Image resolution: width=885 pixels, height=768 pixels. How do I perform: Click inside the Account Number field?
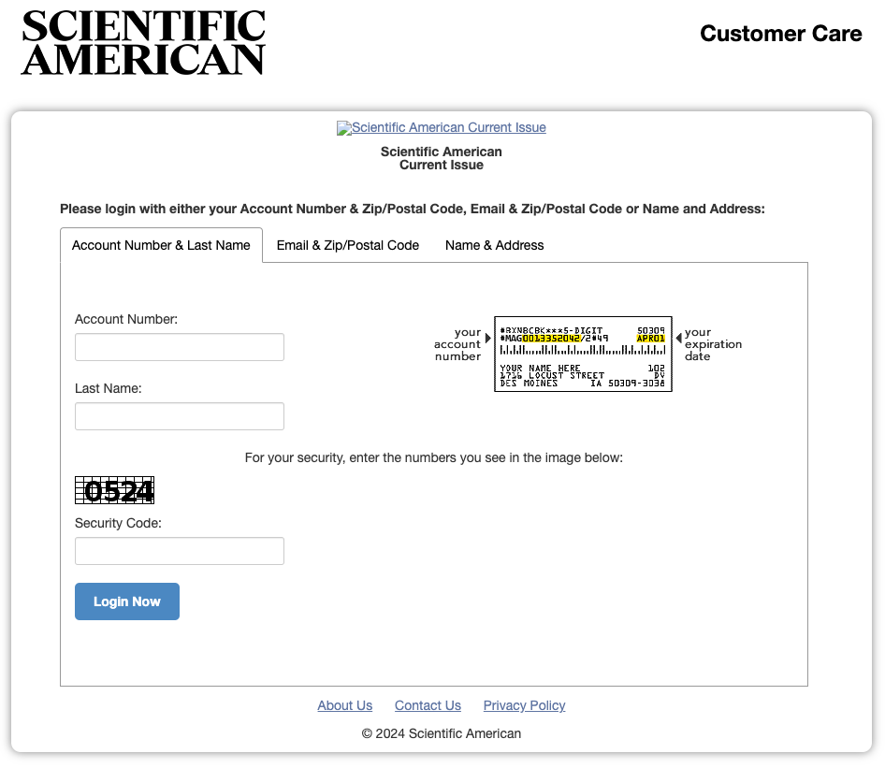coord(179,346)
